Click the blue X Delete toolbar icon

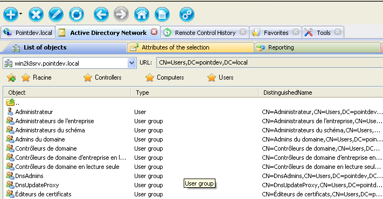(36, 15)
